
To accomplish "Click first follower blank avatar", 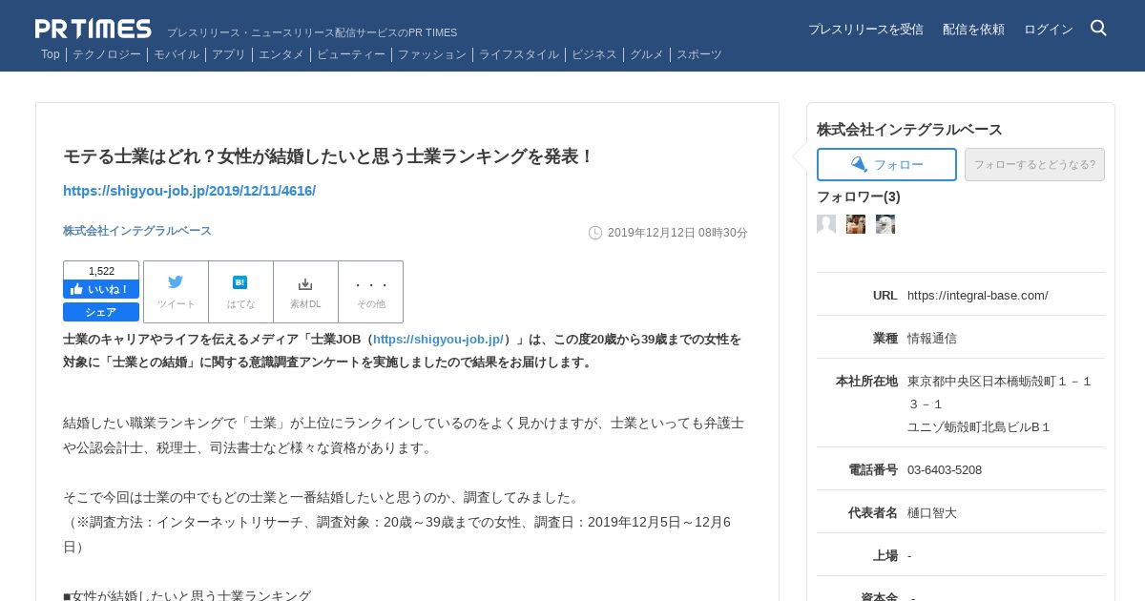I will click(x=826, y=224).
